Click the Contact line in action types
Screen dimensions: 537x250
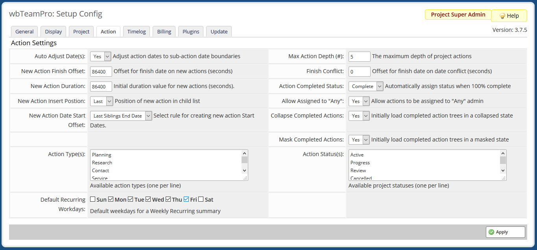coord(100,171)
